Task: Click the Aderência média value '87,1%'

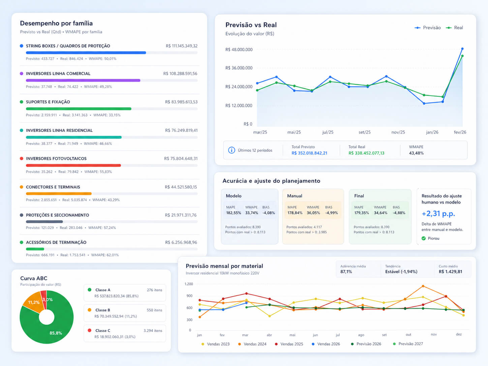Action: 346,272
